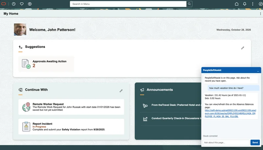This screenshot has width=263, height=150.
Task: Click the search magnifier button
Action: pos(189,4)
